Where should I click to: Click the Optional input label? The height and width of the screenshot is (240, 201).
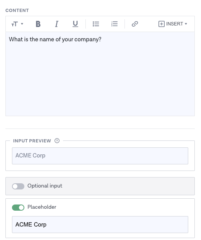pyautogui.click(x=45, y=186)
